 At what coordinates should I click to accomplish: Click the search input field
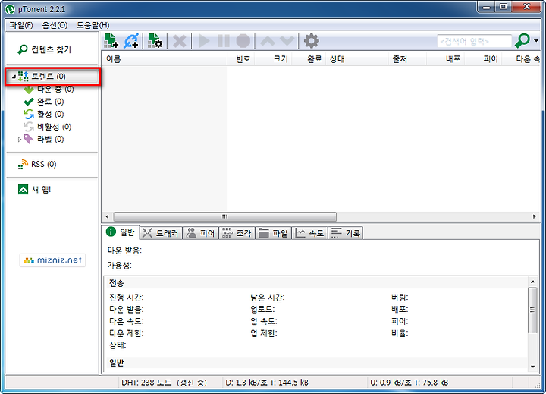[474, 41]
